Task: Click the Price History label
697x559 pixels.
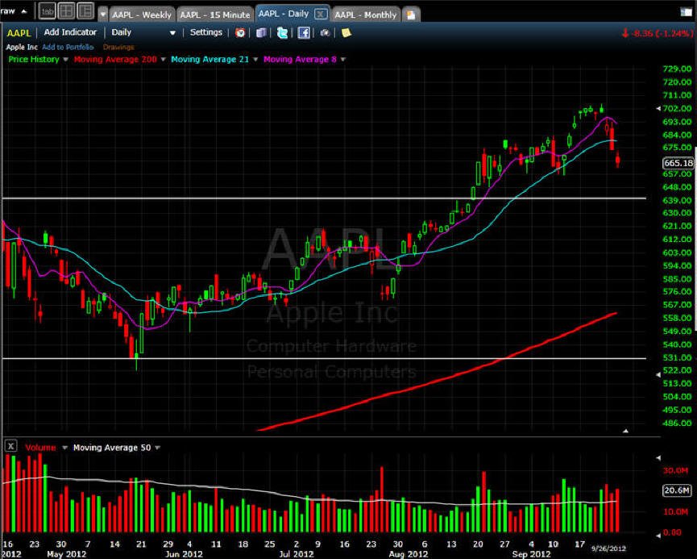Action: pos(34,59)
